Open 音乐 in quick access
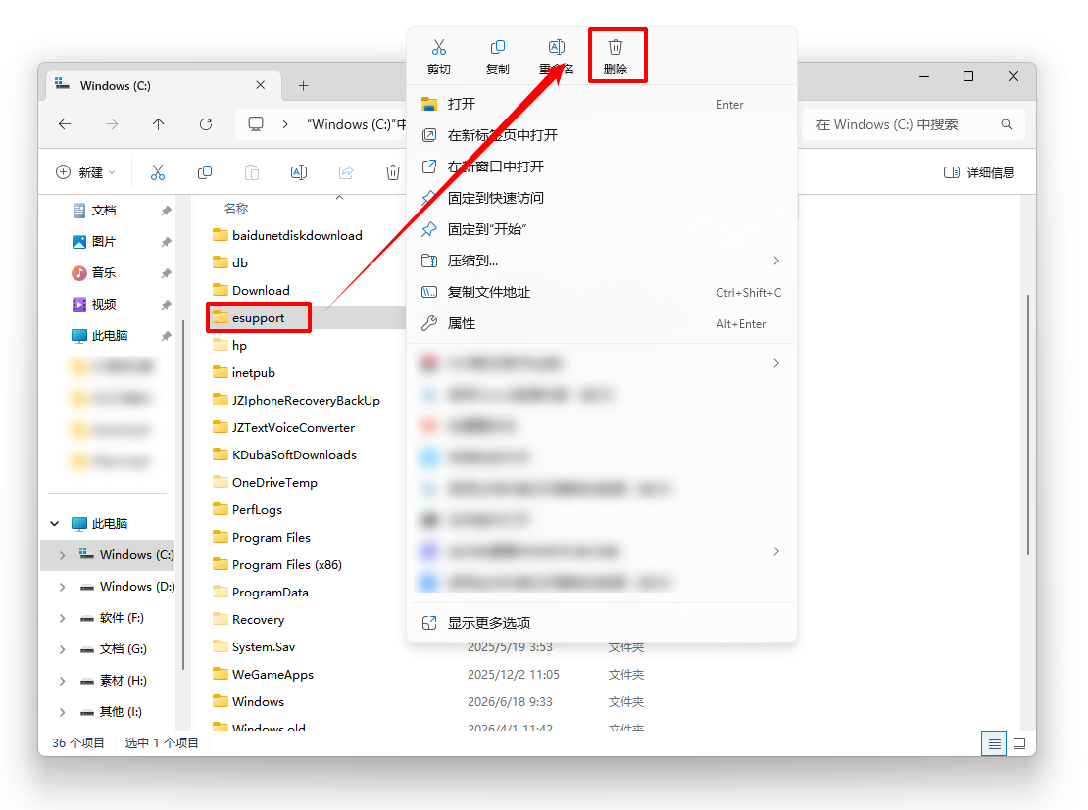This screenshot has width=1088, height=810. pyautogui.click(x=104, y=272)
